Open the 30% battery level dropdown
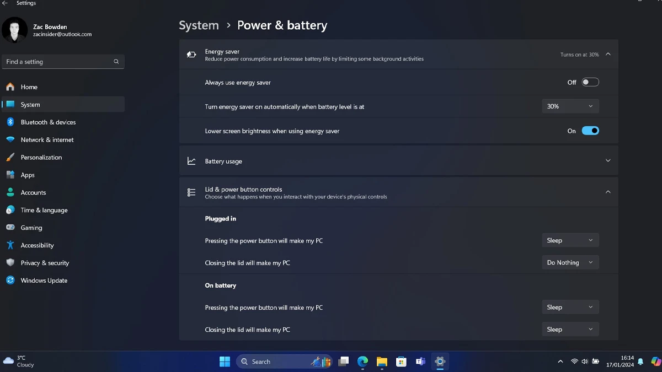This screenshot has width=662, height=372. 570,106
